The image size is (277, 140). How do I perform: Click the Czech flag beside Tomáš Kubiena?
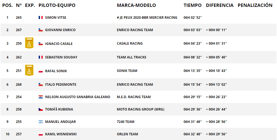41,109
